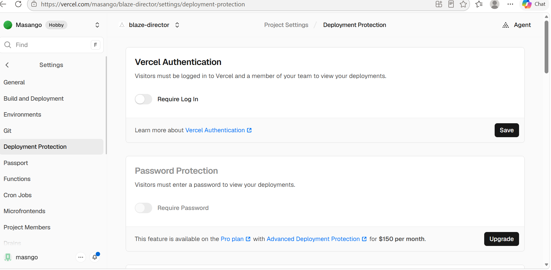
Task: Click the Deployment Protection breadcrumb
Action: (355, 25)
